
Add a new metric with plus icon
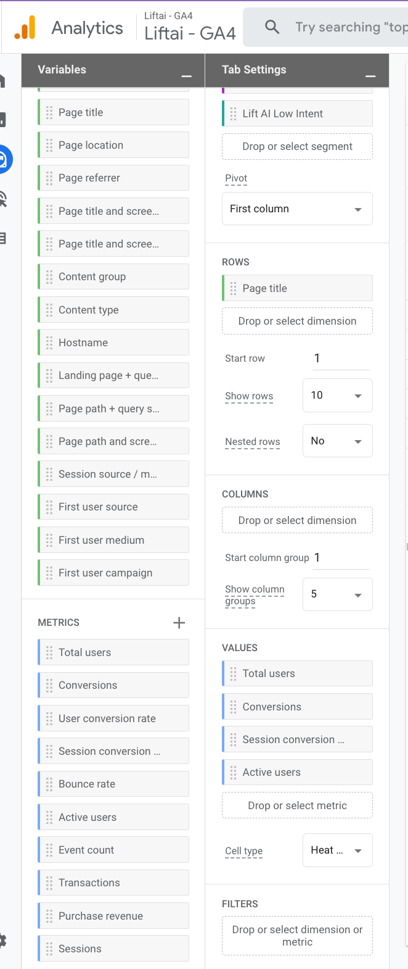(179, 623)
